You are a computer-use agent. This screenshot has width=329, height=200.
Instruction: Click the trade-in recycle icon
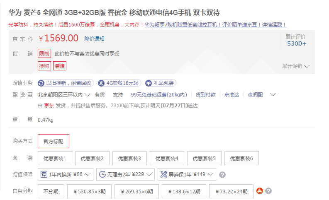41,83
